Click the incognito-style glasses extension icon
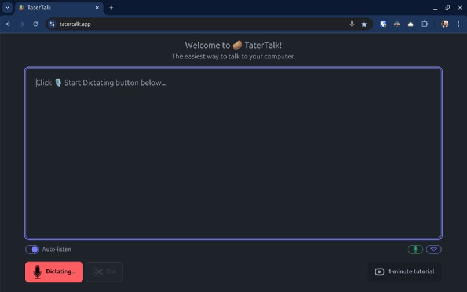 397,24
